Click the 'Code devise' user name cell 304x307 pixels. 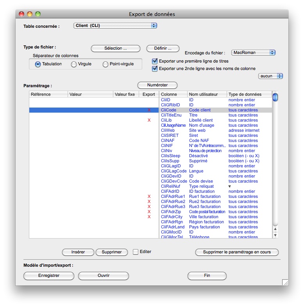(201, 181)
